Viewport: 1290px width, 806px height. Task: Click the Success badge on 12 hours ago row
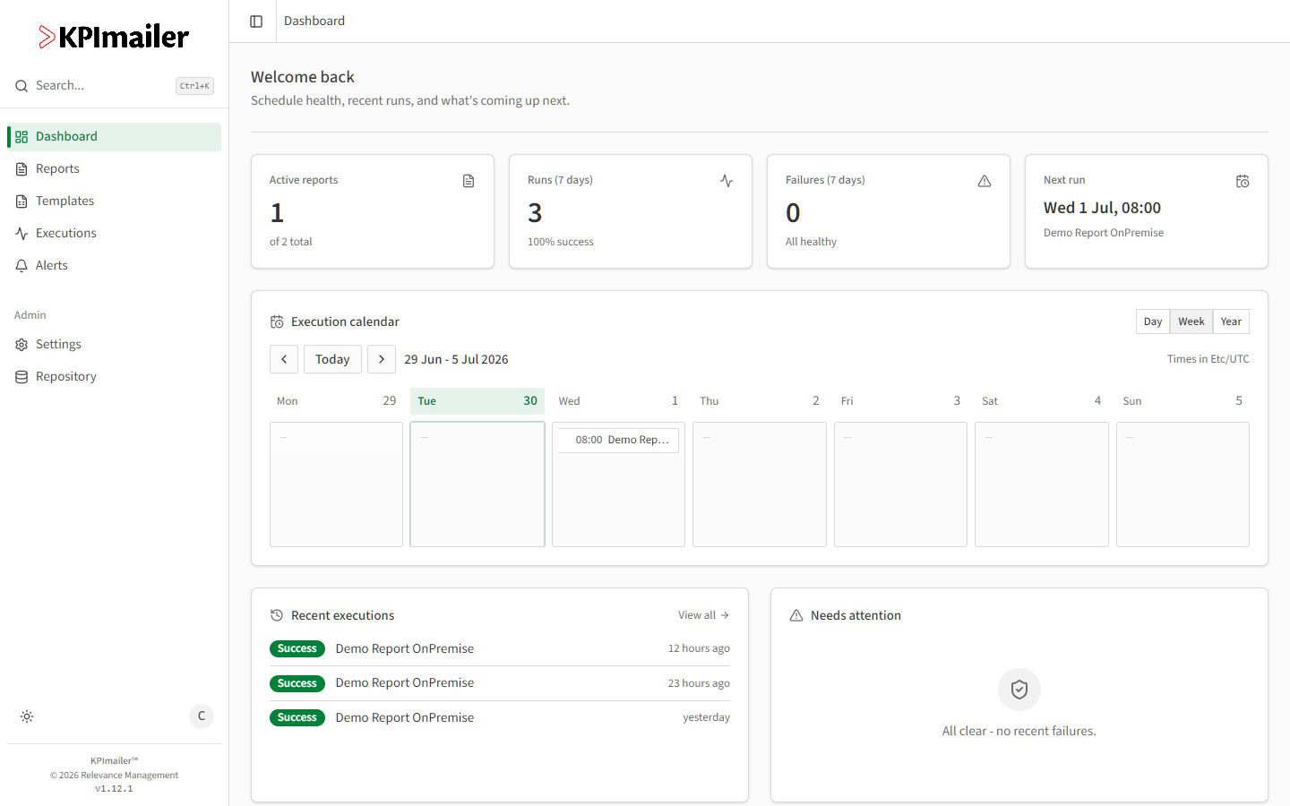click(x=297, y=648)
